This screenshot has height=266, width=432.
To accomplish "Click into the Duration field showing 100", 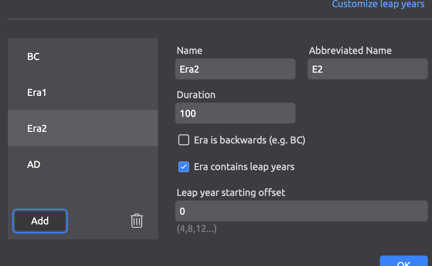I will coord(235,113).
